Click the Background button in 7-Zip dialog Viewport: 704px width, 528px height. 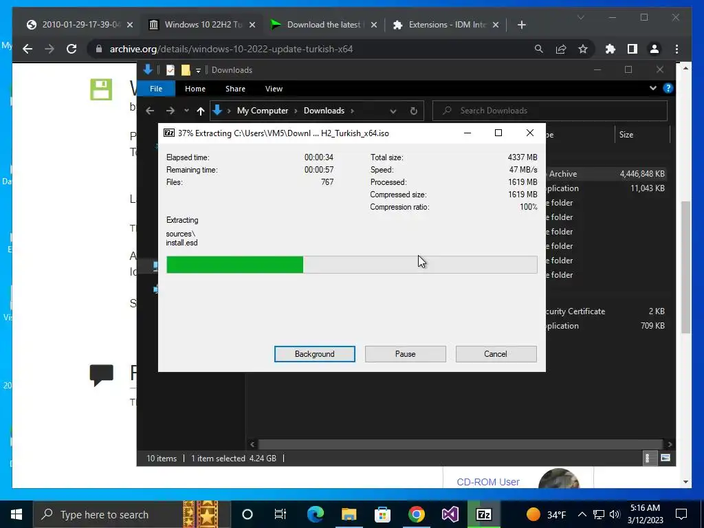314,354
